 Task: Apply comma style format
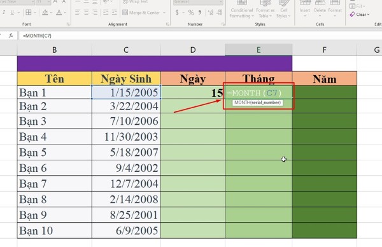(200, 13)
